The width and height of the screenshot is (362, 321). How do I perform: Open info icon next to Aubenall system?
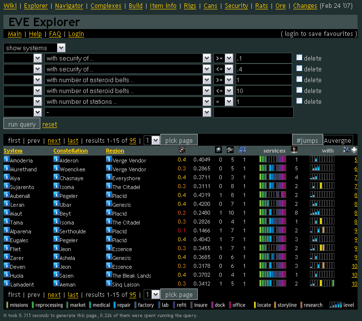coord(7,195)
